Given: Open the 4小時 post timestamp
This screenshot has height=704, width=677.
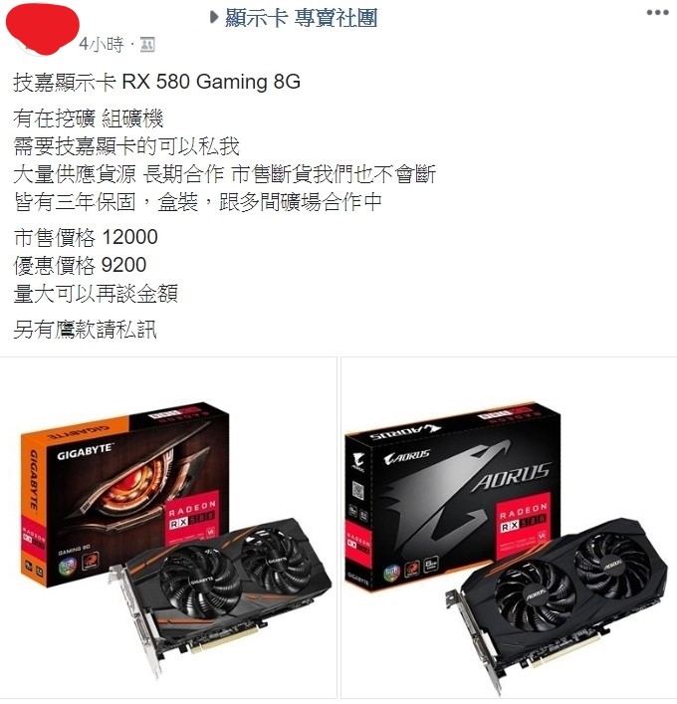Looking at the screenshot, I should coord(101,45).
